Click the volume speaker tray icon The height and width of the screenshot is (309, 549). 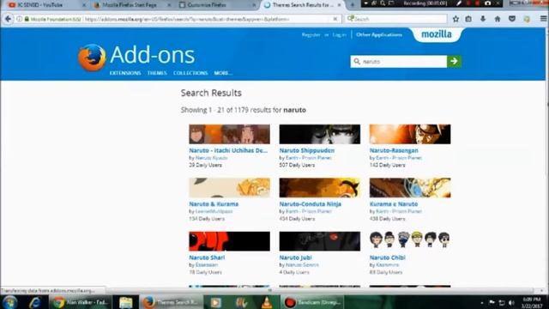511,303
